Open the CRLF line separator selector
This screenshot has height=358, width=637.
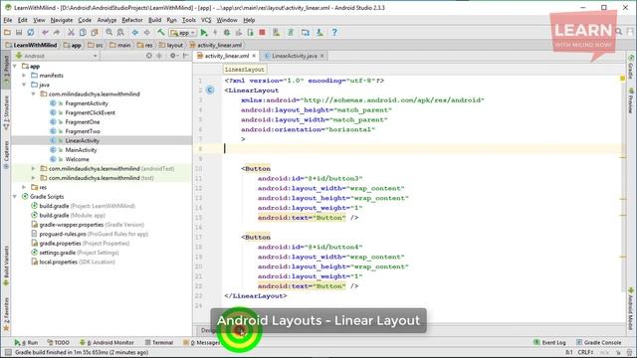coord(586,352)
